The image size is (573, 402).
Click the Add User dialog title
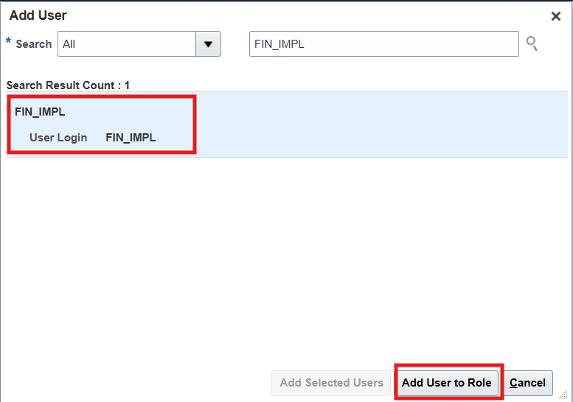(x=38, y=15)
